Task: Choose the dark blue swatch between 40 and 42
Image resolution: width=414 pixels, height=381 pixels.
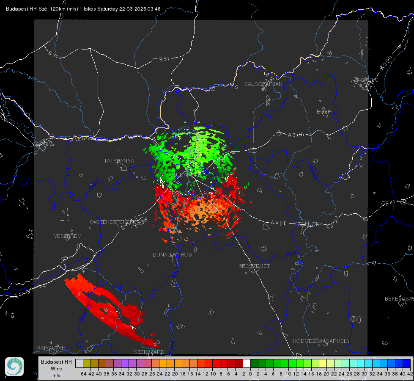Action: [407, 364]
